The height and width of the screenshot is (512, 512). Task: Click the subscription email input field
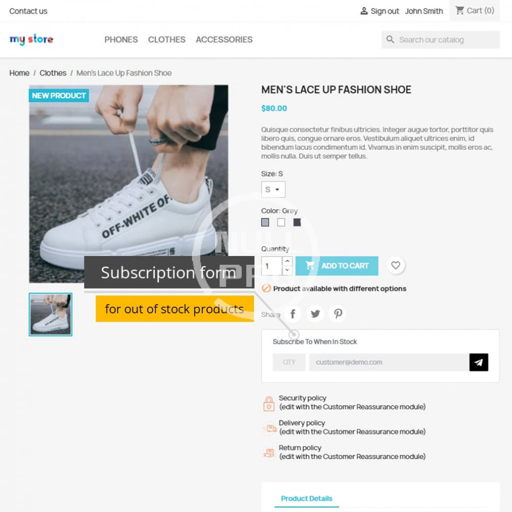click(x=389, y=362)
